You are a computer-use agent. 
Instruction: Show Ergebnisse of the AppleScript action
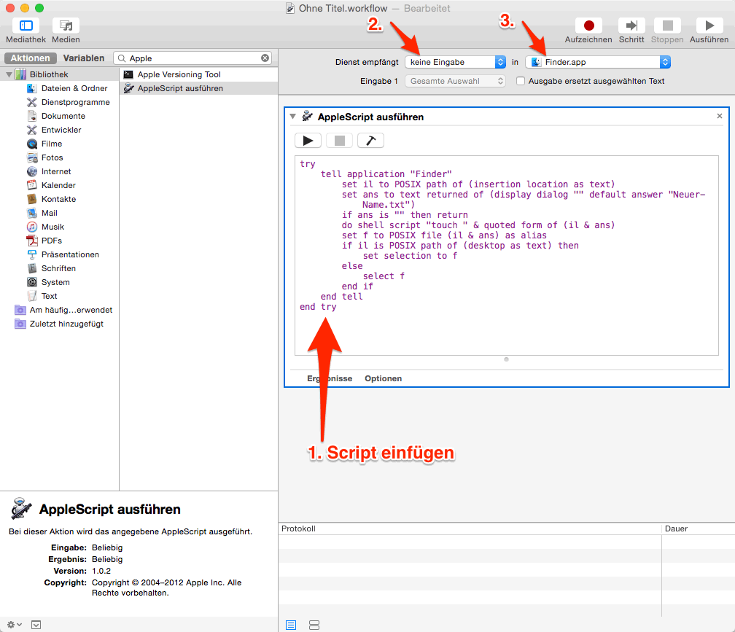pyautogui.click(x=330, y=378)
